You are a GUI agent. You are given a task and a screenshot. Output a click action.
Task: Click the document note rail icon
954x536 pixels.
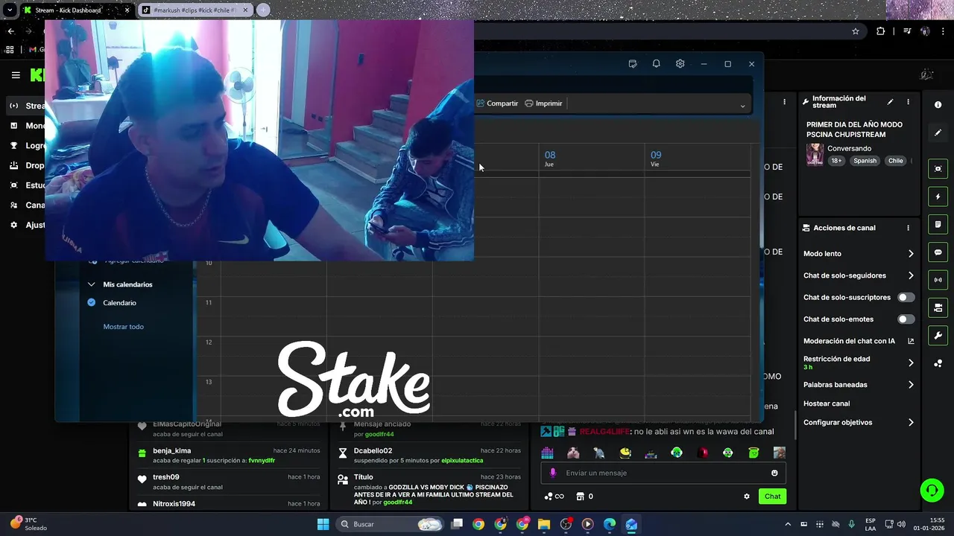tap(938, 224)
